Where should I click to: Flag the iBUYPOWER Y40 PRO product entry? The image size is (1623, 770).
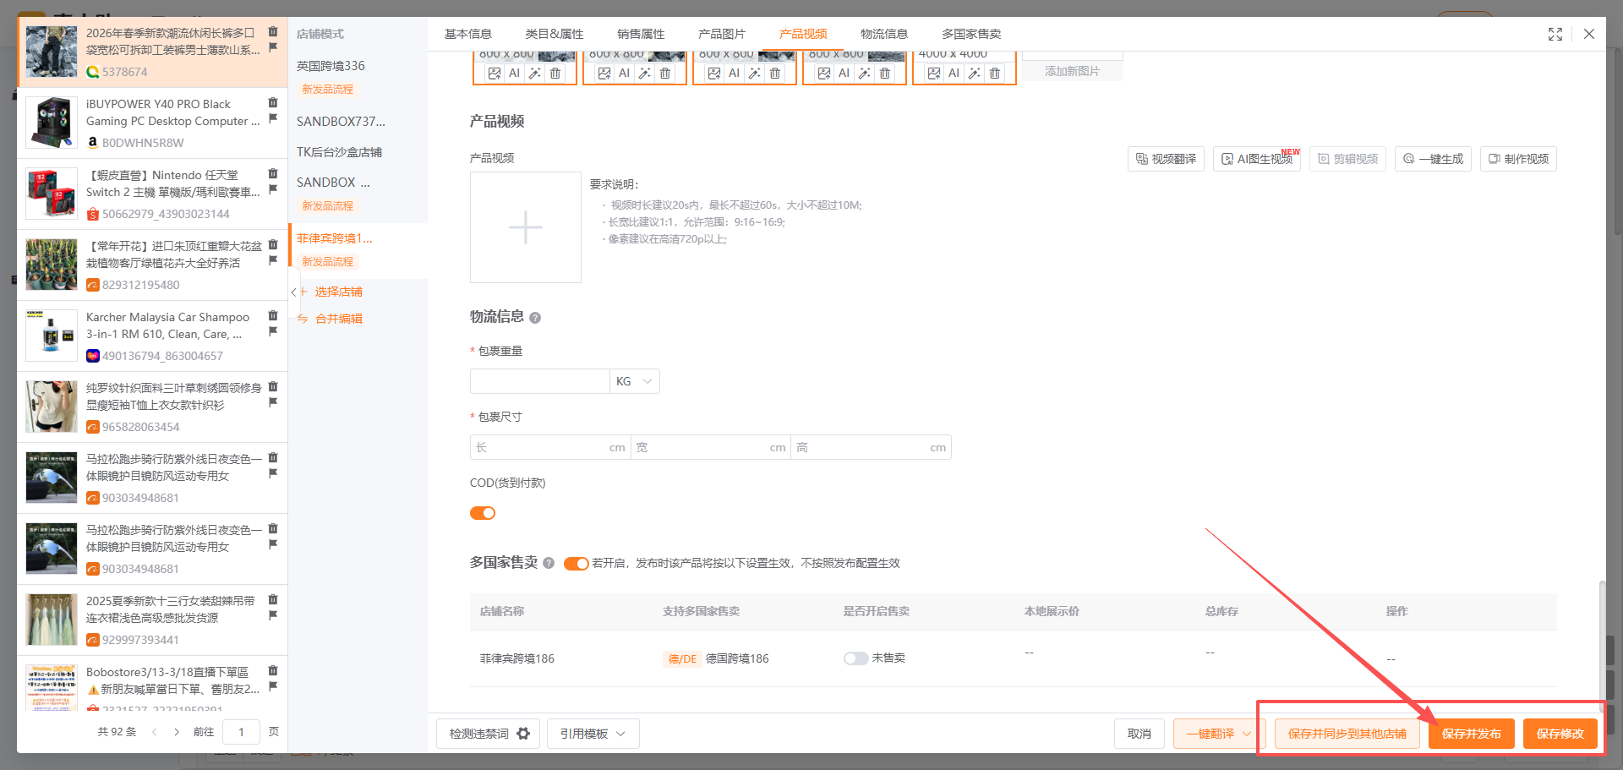pos(273,118)
